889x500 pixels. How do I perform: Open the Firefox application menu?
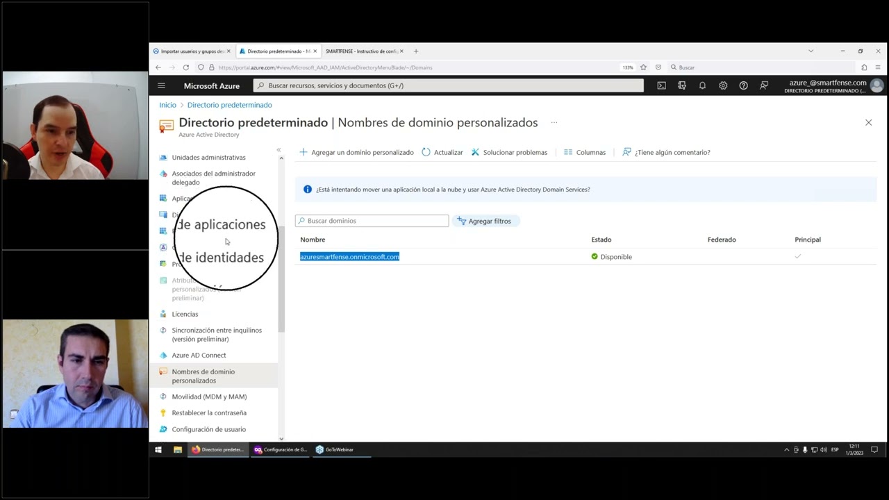point(878,67)
